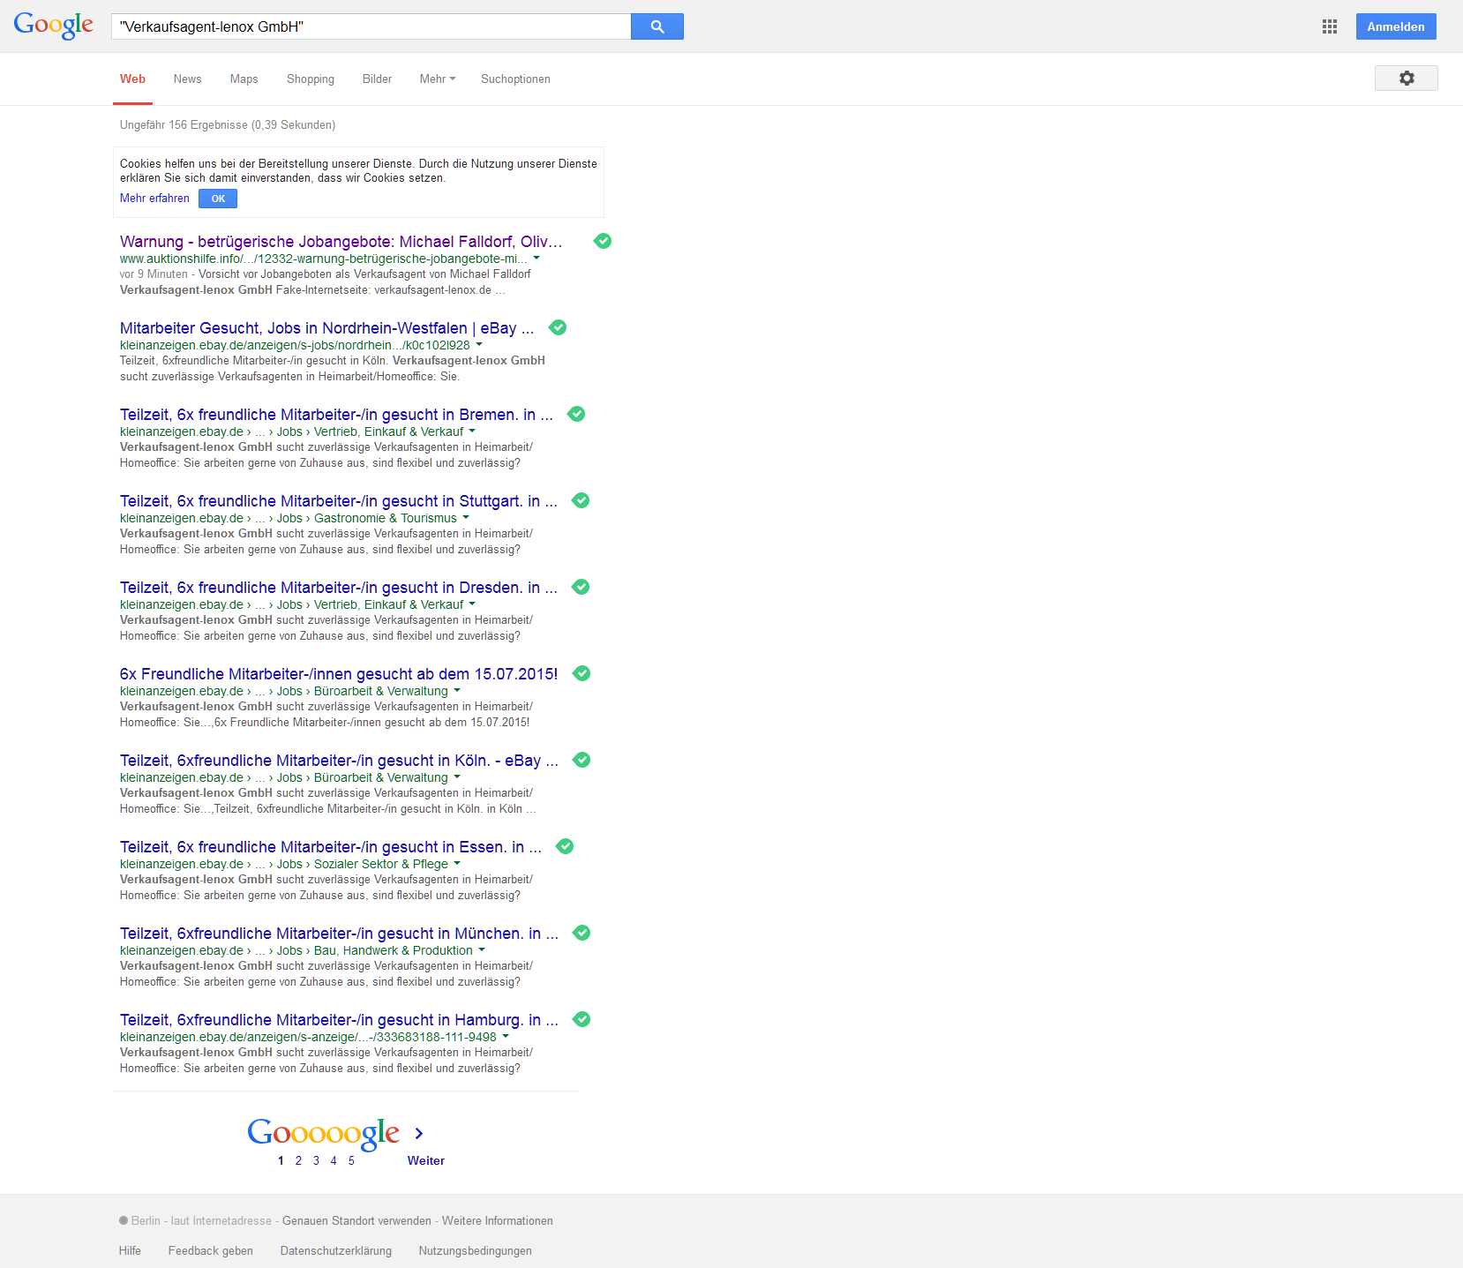Accept cookies with the OK button
The width and height of the screenshot is (1463, 1268).
(218, 199)
